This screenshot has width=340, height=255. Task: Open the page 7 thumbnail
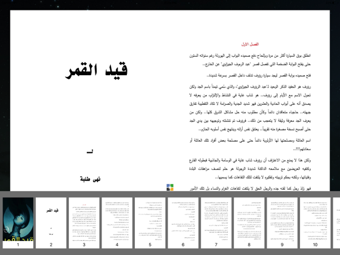coord(216,223)
